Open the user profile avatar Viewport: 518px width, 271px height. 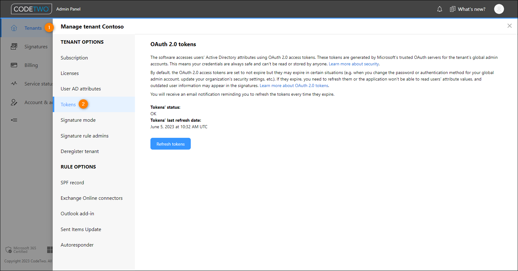(499, 9)
